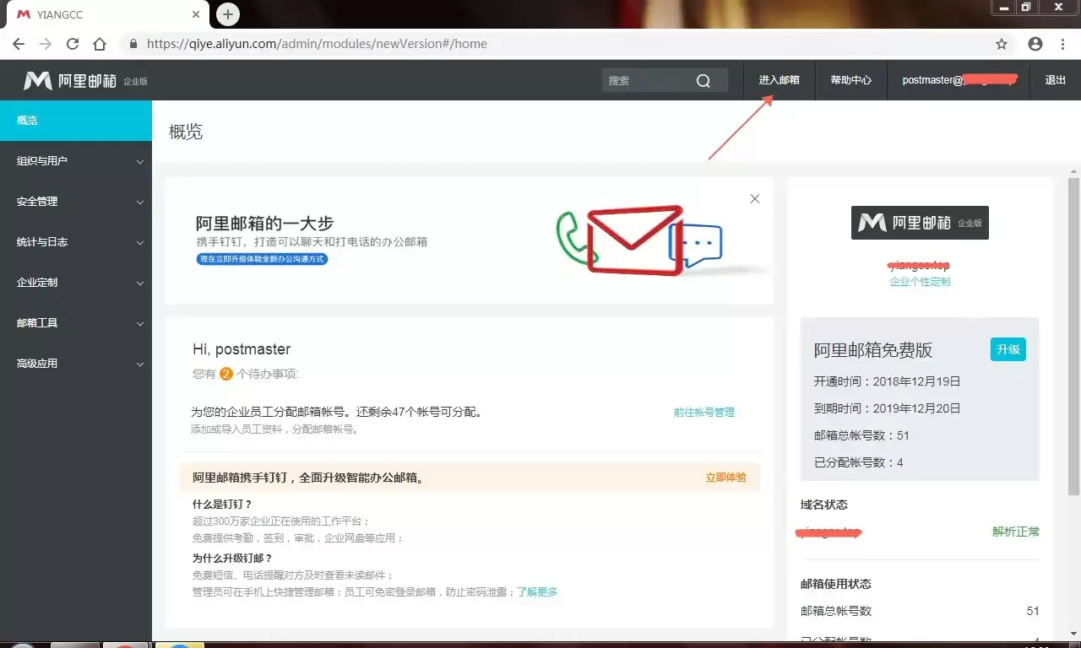Viewport: 1081px width, 648px height.
Task: Go to the browser home icon
Action: tap(100, 44)
